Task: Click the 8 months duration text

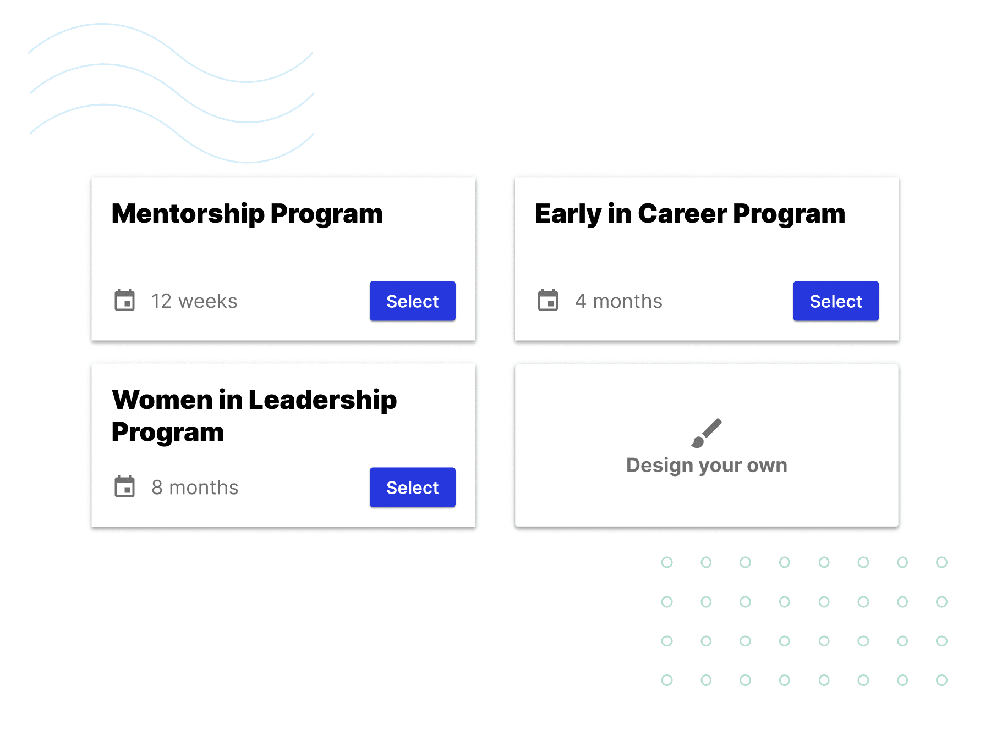Action: [x=194, y=487]
